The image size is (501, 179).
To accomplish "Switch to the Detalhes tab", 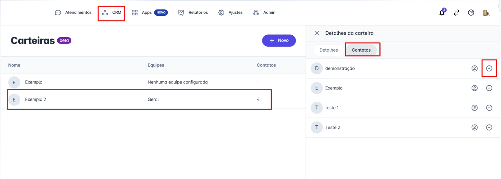I will [328, 50].
